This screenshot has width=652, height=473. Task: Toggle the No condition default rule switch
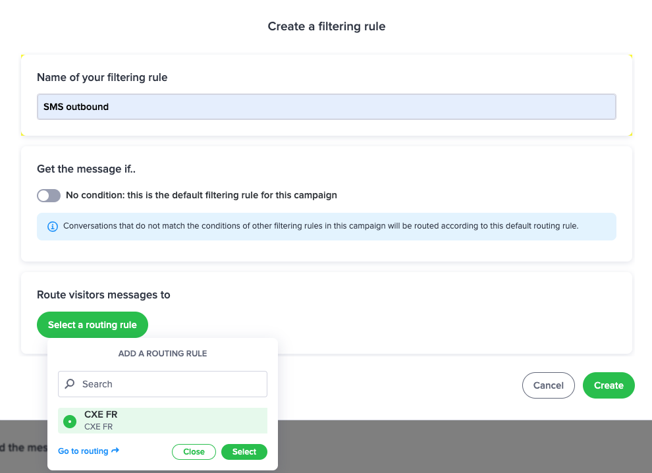click(x=49, y=196)
